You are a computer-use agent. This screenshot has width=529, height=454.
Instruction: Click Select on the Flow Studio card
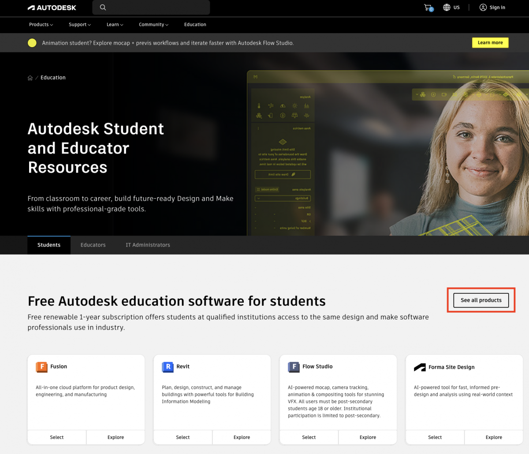click(x=309, y=437)
